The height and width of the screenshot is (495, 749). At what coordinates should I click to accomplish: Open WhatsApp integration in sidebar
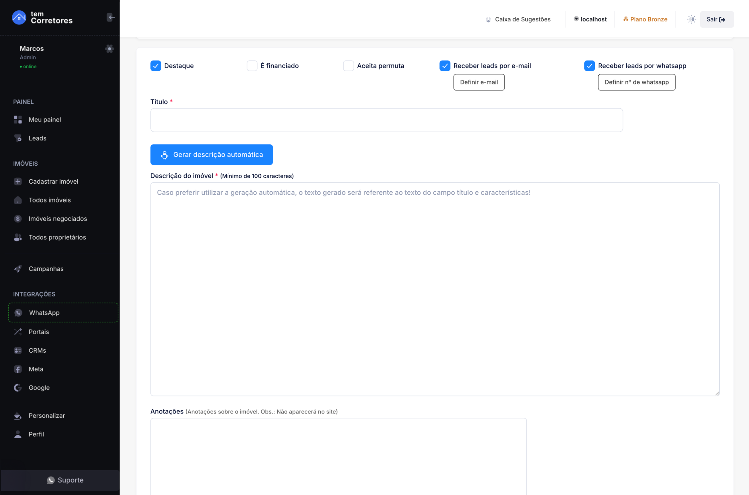(44, 313)
